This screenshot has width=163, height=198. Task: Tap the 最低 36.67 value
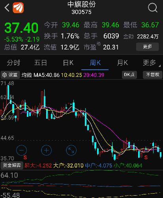[x=150, y=25]
